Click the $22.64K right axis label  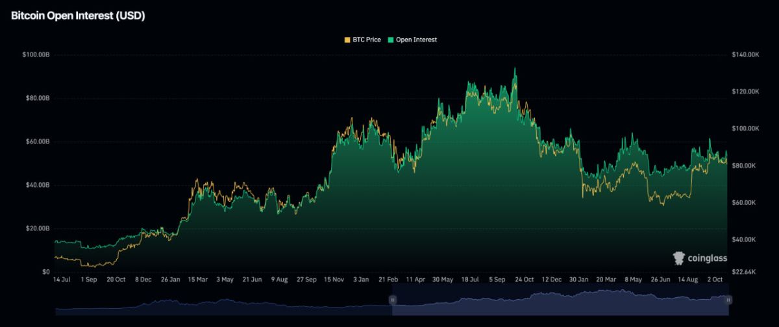click(x=743, y=271)
